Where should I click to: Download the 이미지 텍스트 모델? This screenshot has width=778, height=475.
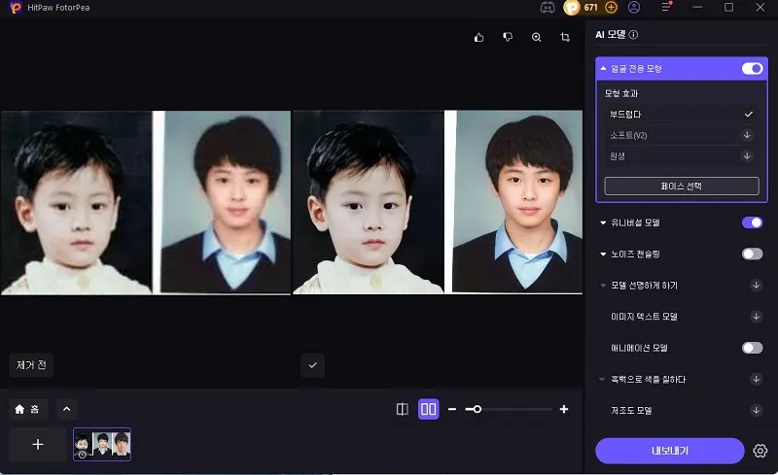(757, 317)
